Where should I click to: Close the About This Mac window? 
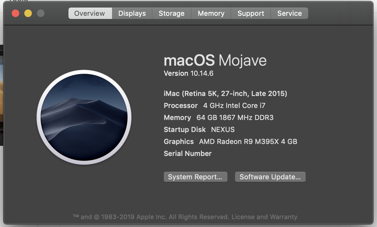[x=15, y=13]
